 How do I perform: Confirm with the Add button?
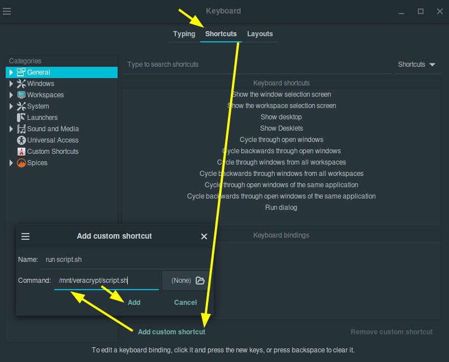[134, 303]
